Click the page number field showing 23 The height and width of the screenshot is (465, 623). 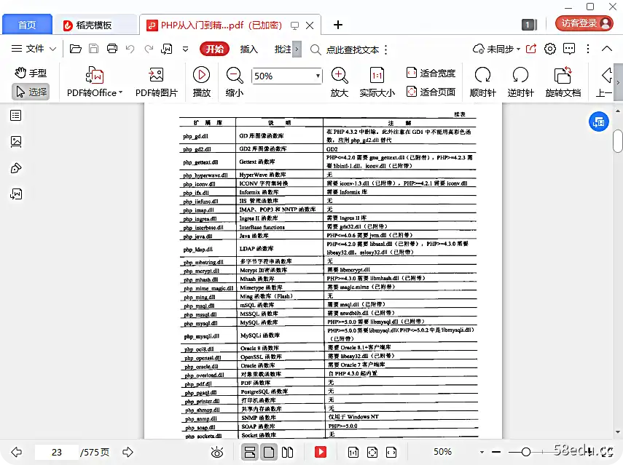[x=57, y=453]
